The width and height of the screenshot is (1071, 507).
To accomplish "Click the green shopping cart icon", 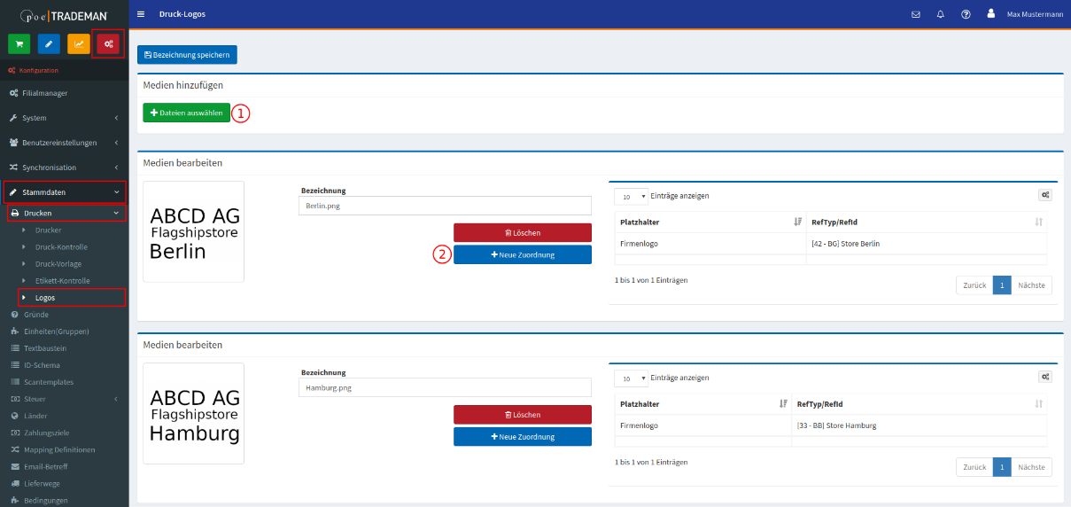I will coord(19,43).
